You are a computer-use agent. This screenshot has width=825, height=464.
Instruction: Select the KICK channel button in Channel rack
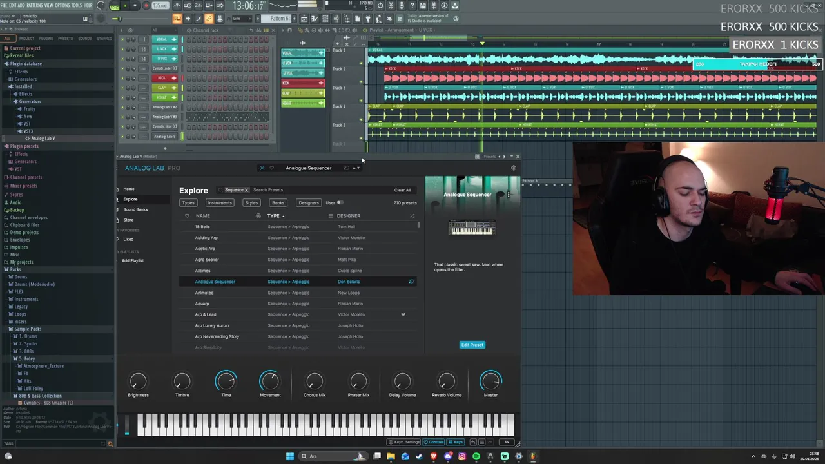(x=165, y=78)
